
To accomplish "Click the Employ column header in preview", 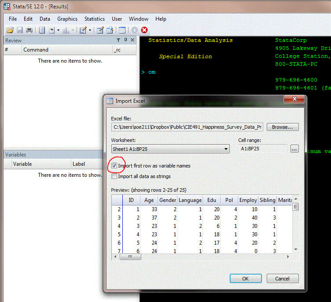I will tap(248, 200).
